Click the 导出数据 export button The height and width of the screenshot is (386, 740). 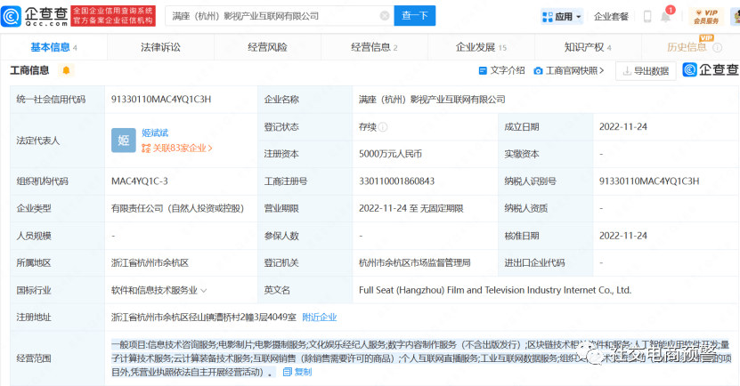(x=646, y=70)
